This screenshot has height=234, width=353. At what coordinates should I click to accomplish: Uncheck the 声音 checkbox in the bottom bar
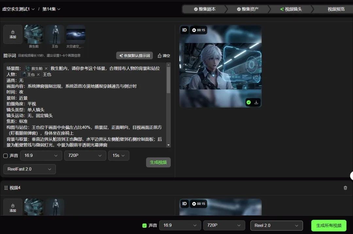(x=144, y=225)
